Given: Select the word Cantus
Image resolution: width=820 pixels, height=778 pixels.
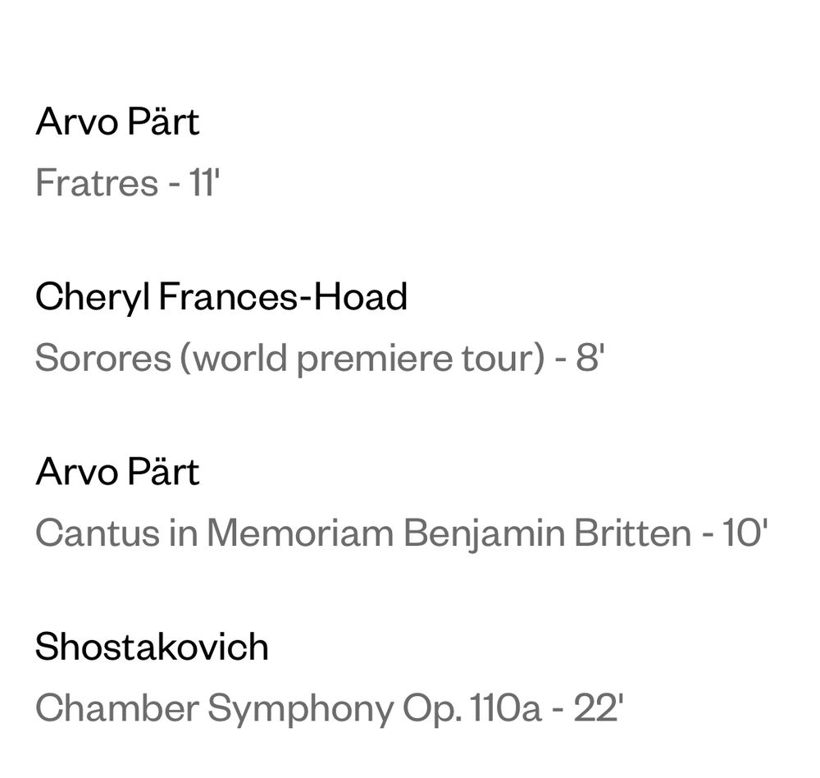Looking at the screenshot, I should pos(98,533).
